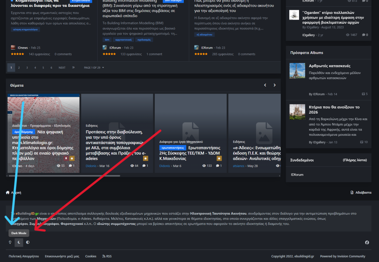
Task: Click the home icon beside Αρχική
Action: coord(8,192)
